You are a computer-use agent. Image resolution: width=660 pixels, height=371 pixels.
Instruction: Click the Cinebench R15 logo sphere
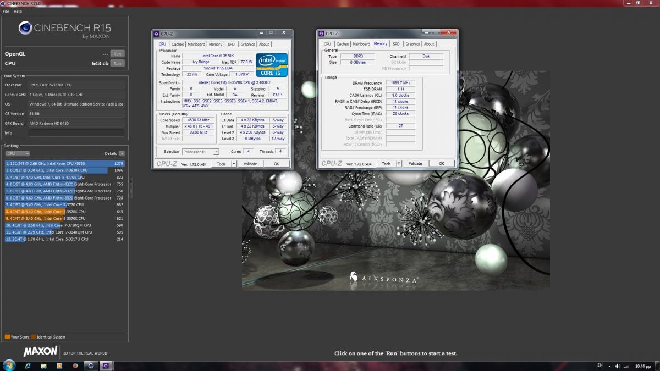26,29
